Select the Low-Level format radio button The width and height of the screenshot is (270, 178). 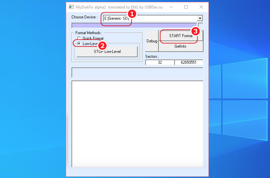(x=79, y=44)
